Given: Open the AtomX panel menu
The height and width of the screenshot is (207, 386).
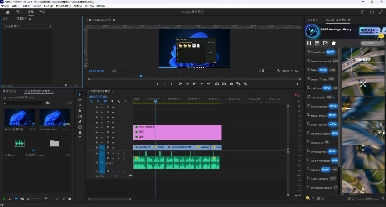Looking at the screenshot, I should pos(349,20).
